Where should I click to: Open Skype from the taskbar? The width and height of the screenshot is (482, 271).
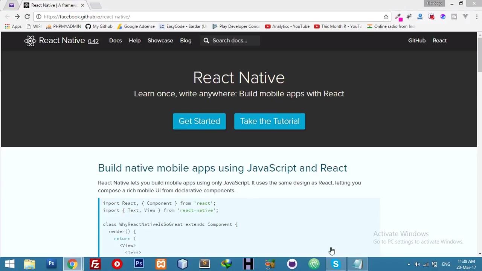coord(336,264)
